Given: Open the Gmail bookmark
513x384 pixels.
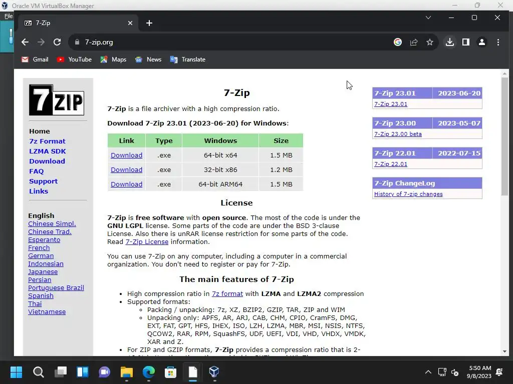Looking at the screenshot, I should (35, 59).
